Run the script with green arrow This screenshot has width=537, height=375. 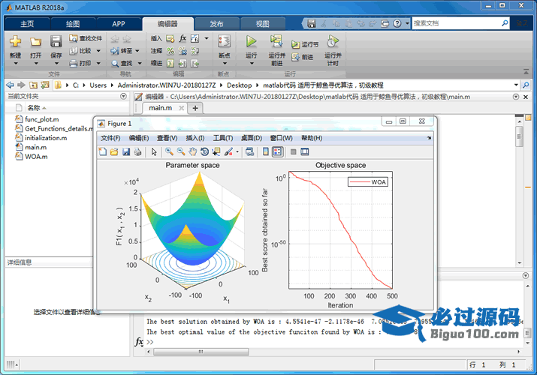251,41
